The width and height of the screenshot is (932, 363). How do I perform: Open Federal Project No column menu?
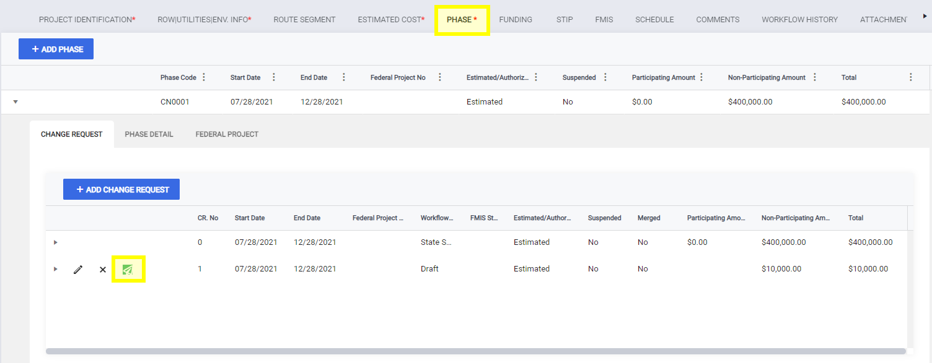tap(440, 77)
